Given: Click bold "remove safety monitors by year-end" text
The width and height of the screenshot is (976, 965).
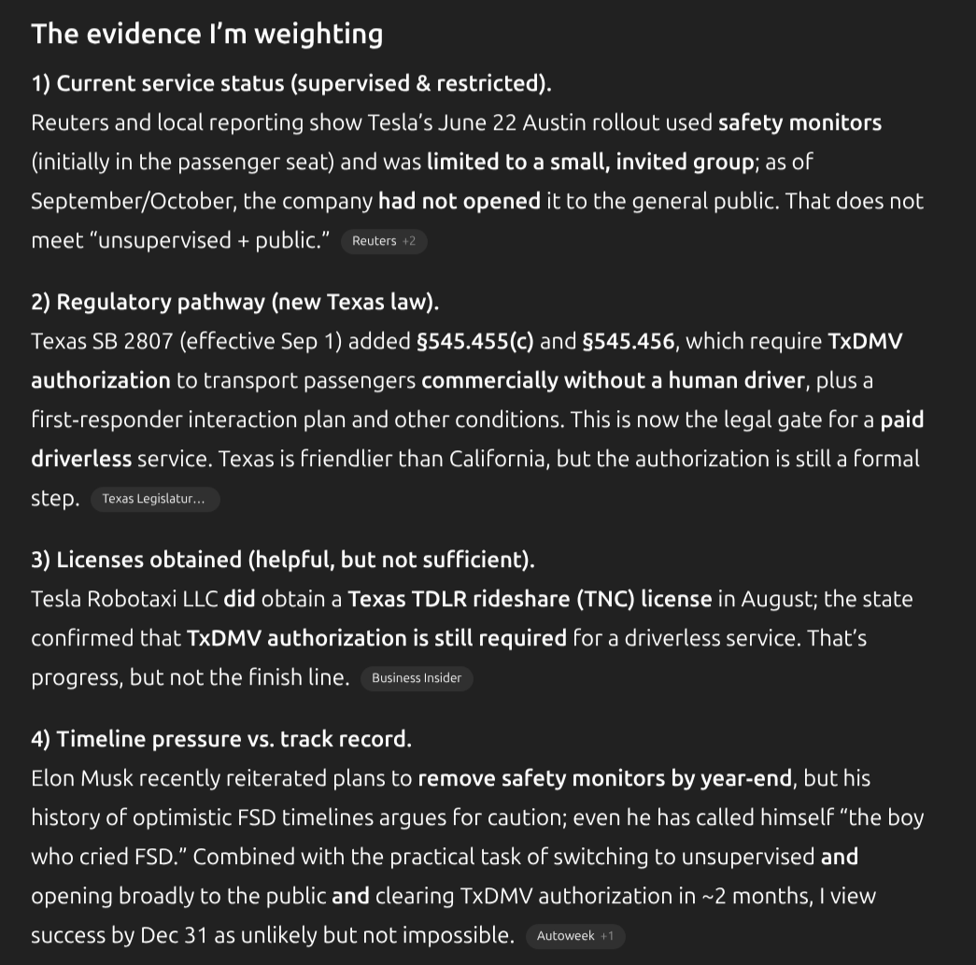Looking at the screenshot, I should point(604,778).
